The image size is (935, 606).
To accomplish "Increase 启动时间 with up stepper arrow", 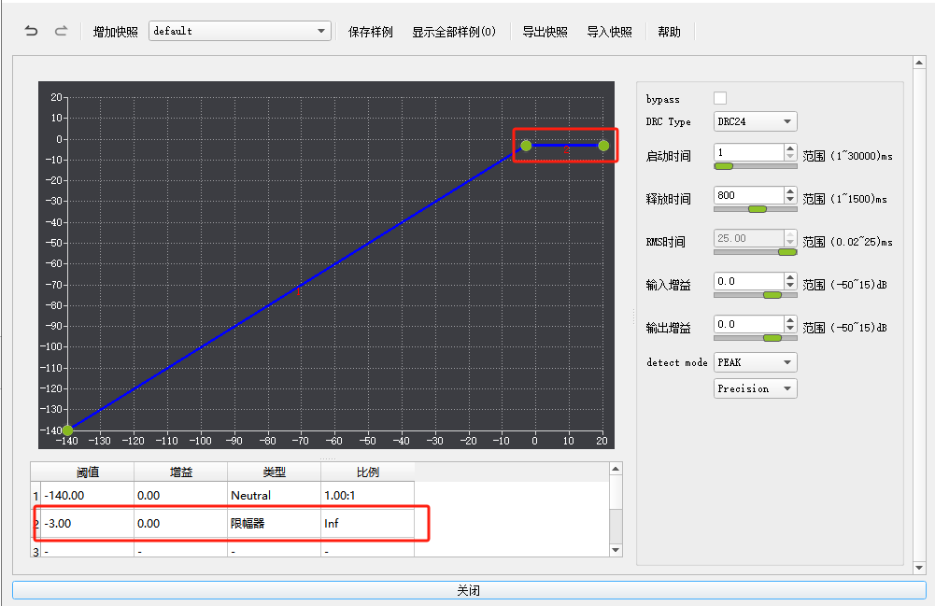I will point(790,148).
